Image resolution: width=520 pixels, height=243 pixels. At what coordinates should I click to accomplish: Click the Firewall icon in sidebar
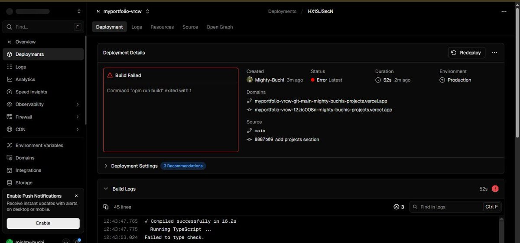click(x=10, y=117)
